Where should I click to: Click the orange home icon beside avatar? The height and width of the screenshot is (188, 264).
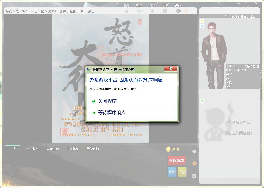[x=202, y=21]
